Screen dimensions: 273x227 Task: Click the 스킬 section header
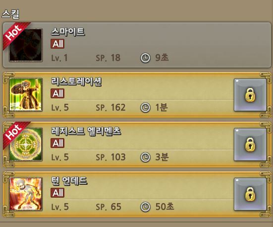(x=10, y=14)
